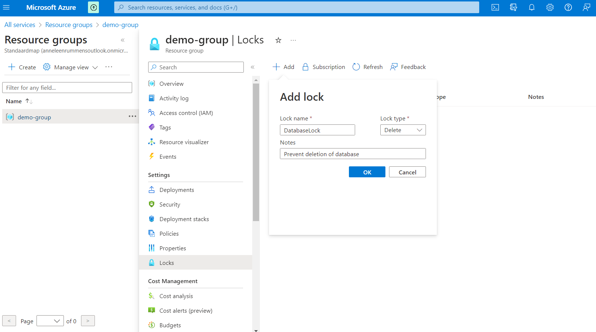Confirm the lock with OK
Image resolution: width=596 pixels, height=332 pixels.
[367, 172]
